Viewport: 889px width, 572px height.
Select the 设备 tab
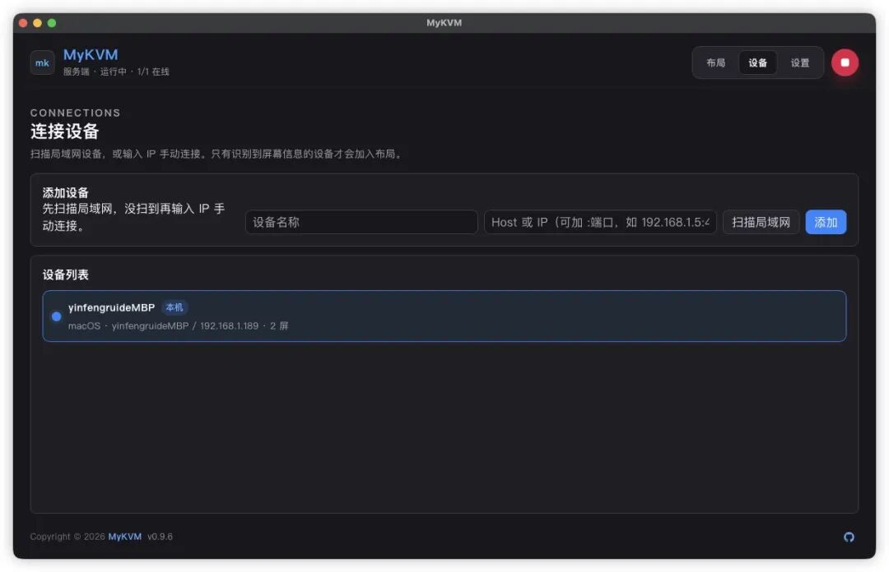[x=757, y=62]
